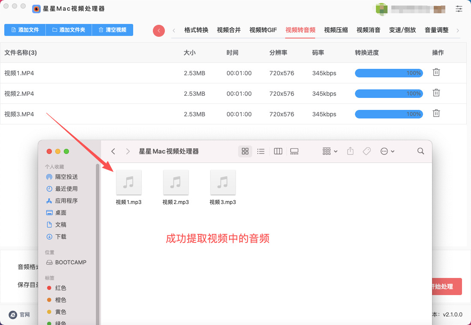Image resolution: width=471 pixels, height=325 pixels.
Task: Expand the Finder more actions menu
Action: coord(387,151)
